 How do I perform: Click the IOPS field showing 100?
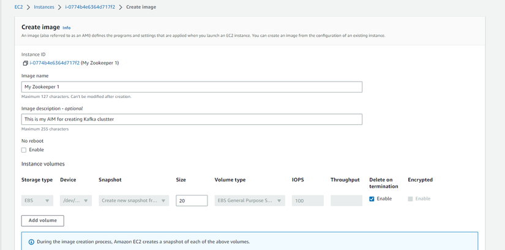pyautogui.click(x=307, y=200)
